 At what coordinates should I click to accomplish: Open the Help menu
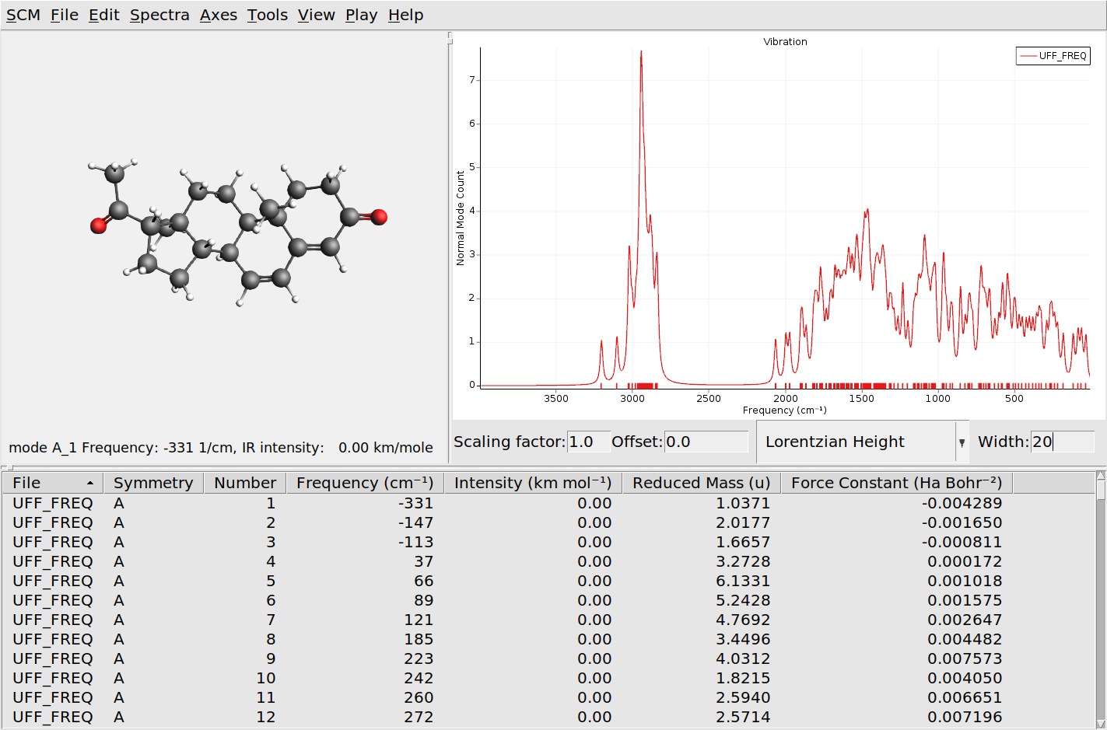click(405, 14)
